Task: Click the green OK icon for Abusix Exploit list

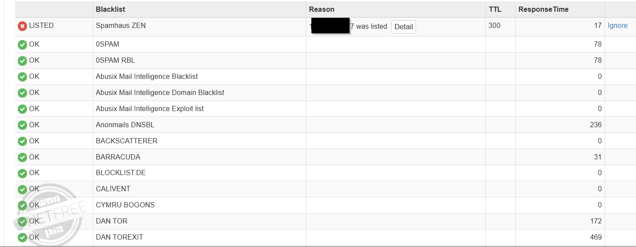Action: [22, 109]
